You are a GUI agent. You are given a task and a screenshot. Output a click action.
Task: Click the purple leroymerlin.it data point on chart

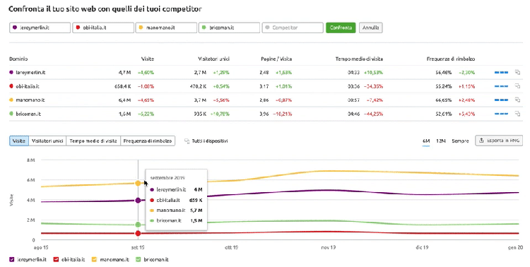pyautogui.click(x=138, y=201)
